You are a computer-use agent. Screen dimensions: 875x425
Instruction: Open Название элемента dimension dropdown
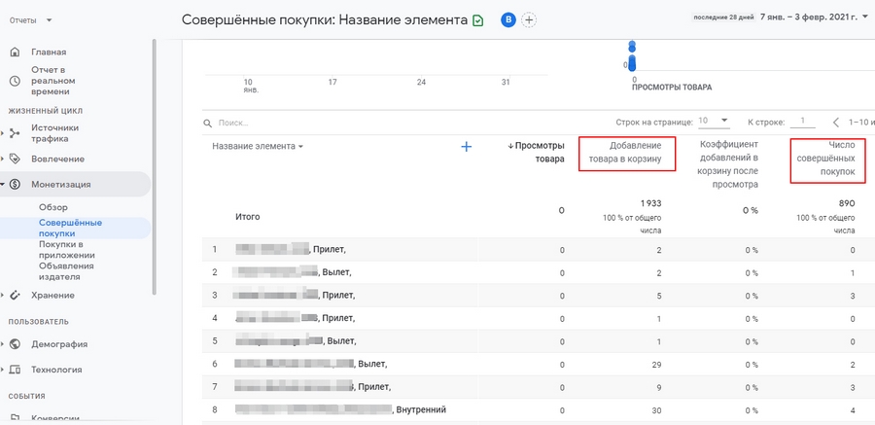click(258, 146)
